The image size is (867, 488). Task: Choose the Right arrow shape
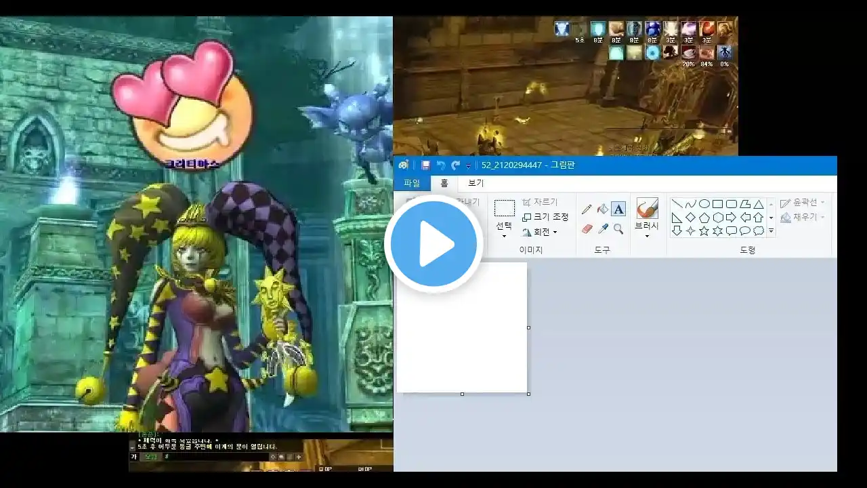(731, 218)
